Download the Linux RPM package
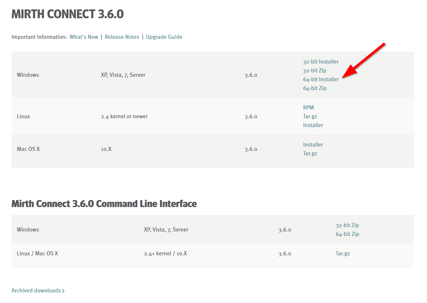This screenshot has height=303, width=427. [308, 108]
